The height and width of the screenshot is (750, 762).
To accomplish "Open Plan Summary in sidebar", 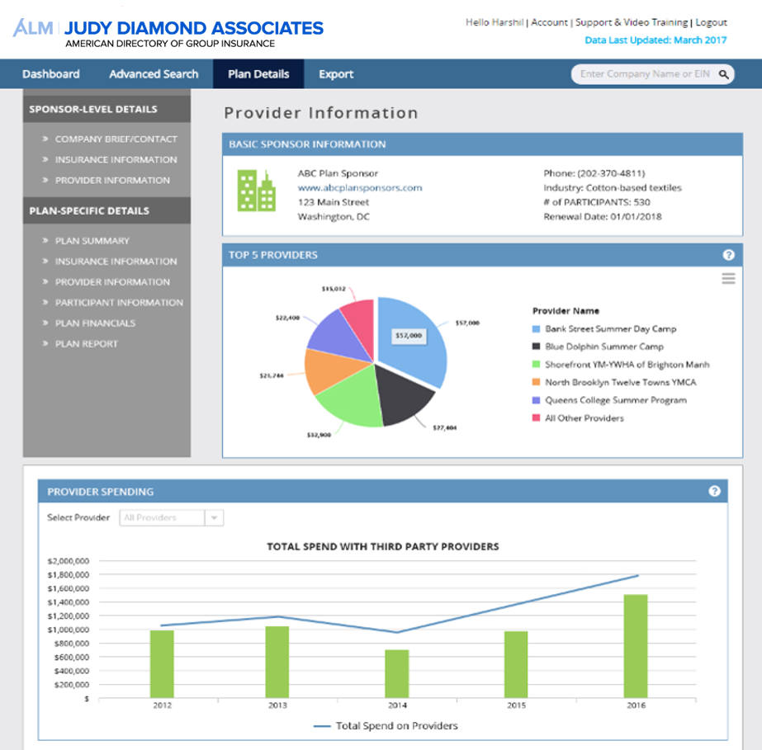I will pyautogui.click(x=92, y=241).
